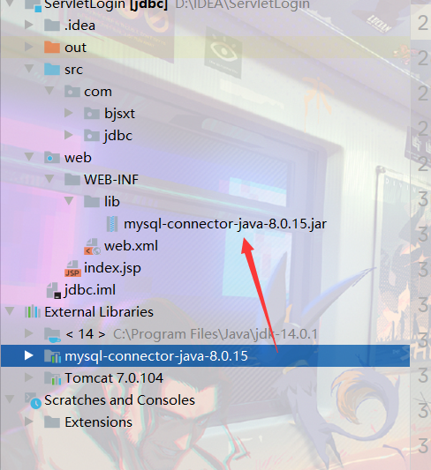
Task: Click the blue src source folder icon
Action: (x=52, y=70)
